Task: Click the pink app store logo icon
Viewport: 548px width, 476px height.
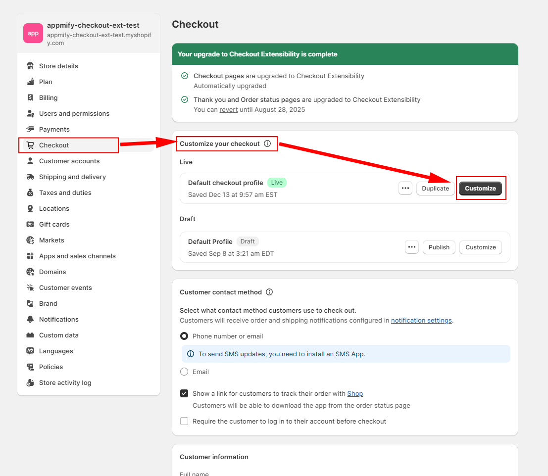Action: [x=33, y=33]
